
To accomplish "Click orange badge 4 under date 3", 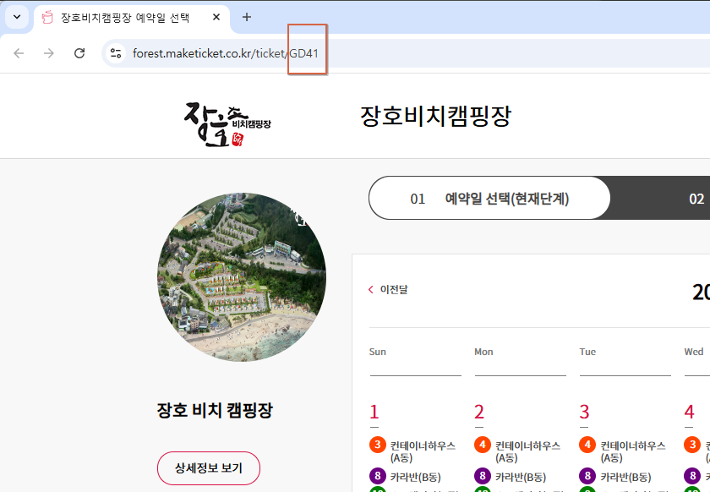I will (x=587, y=445).
